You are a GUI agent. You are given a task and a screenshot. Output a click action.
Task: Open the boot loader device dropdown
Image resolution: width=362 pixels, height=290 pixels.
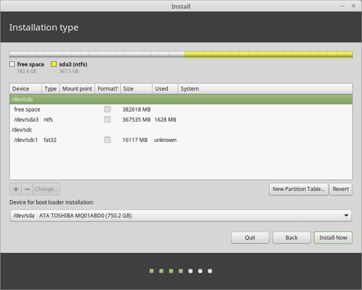coord(181,215)
